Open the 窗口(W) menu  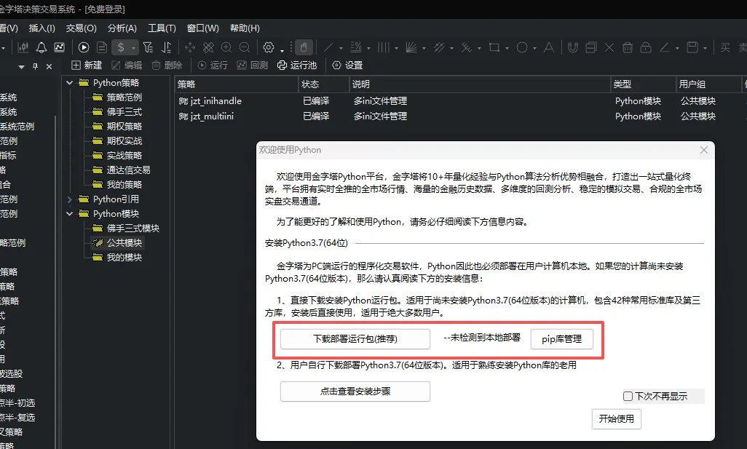point(203,28)
